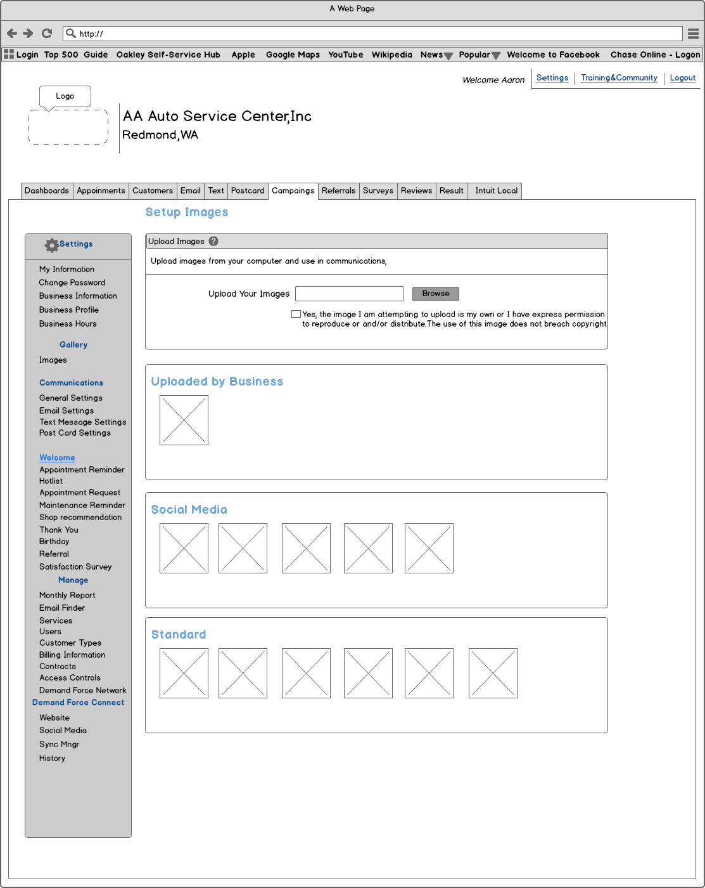Click the Settings gear icon in sidebar
Viewport: 705px width, 888px height.
pos(51,245)
